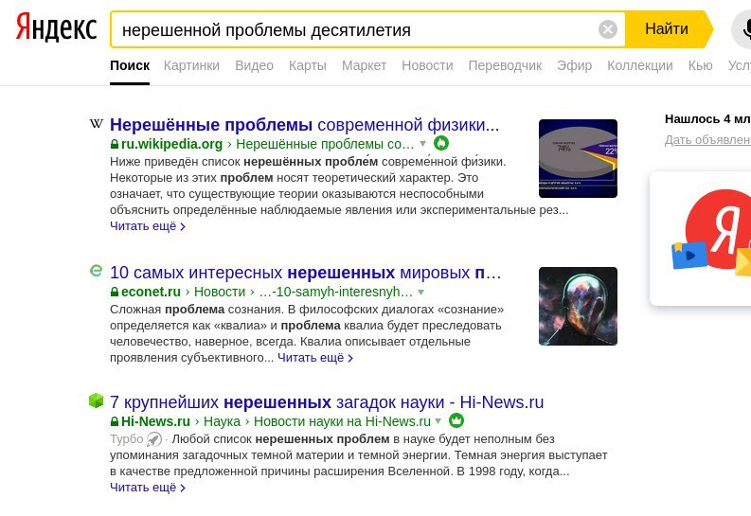Open the Видео tab

[x=255, y=65]
